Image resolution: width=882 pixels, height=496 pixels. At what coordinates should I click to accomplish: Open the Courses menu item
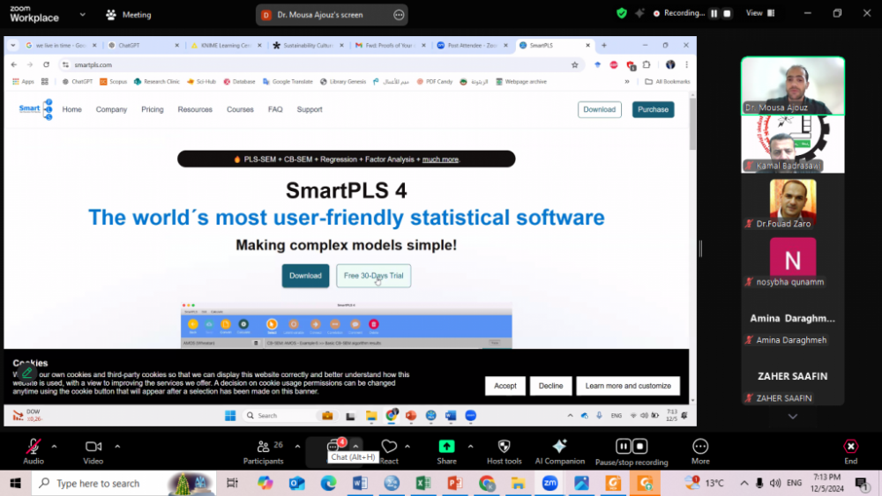[240, 109]
